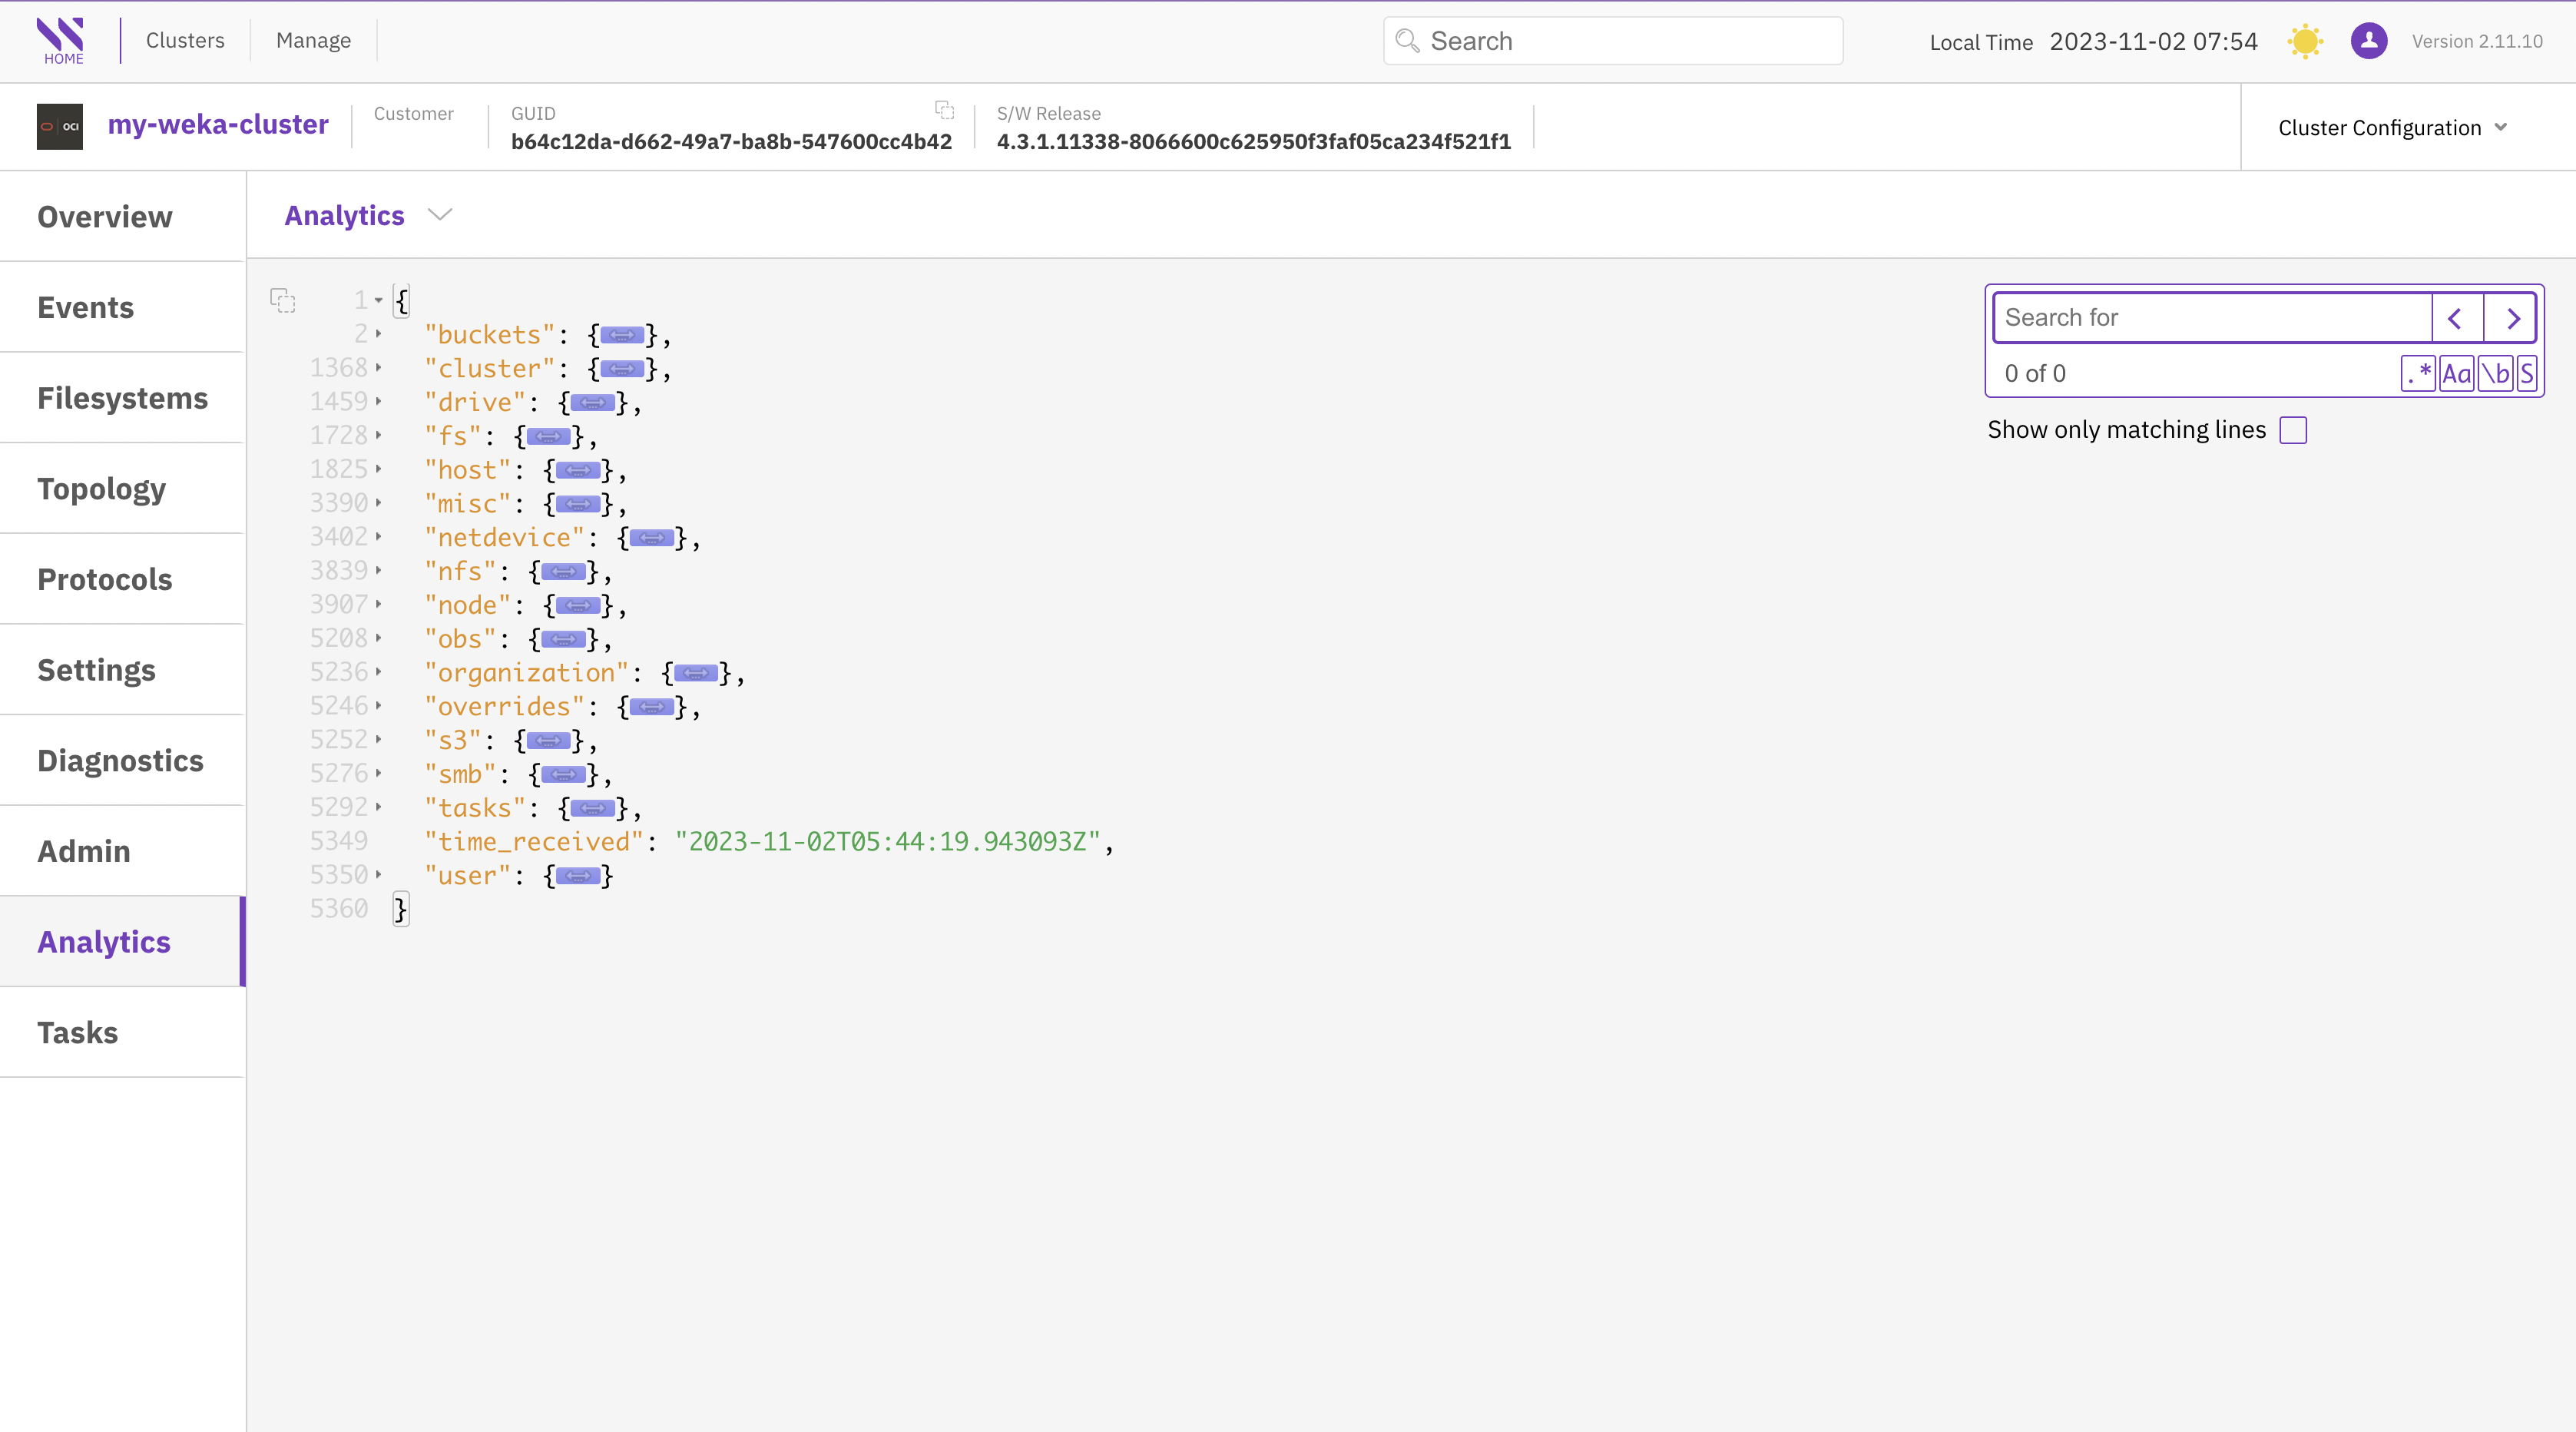
Task: Open the Diagnostics sidebar tab
Action: point(120,760)
